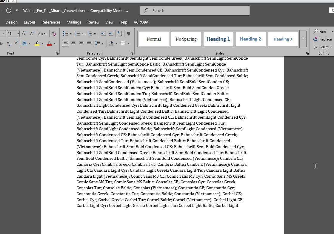Click the Increase Font Size icon

click(24, 34)
